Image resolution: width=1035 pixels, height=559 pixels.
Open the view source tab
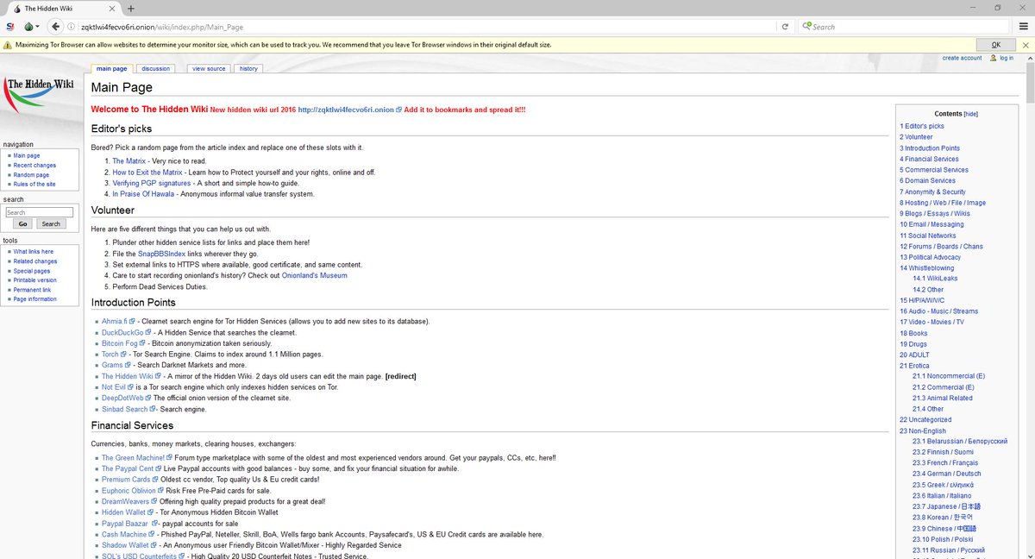[x=209, y=68]
